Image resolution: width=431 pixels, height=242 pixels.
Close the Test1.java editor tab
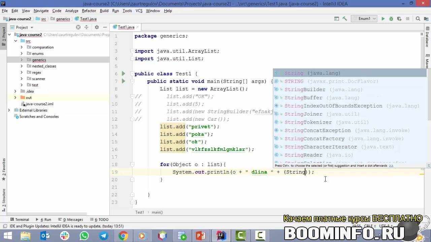pyautogui.click(x=137, y=27)
